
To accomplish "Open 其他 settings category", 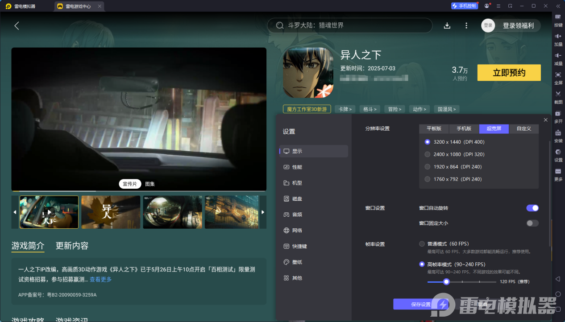I will coord(314,278).
